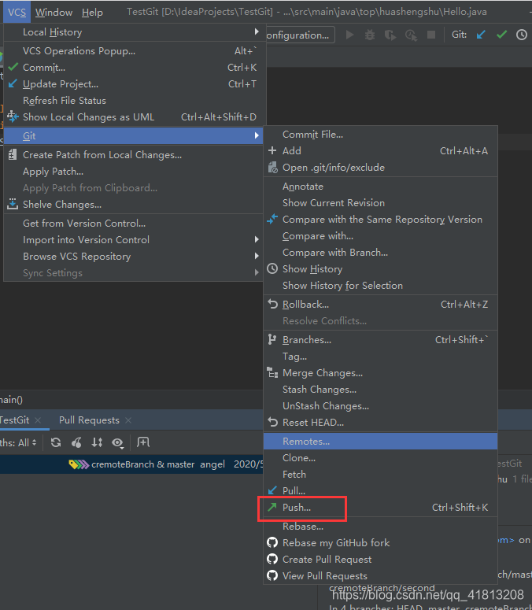Choose Shelve Changes...
The image size is (532, 610).
pos(133,204)
